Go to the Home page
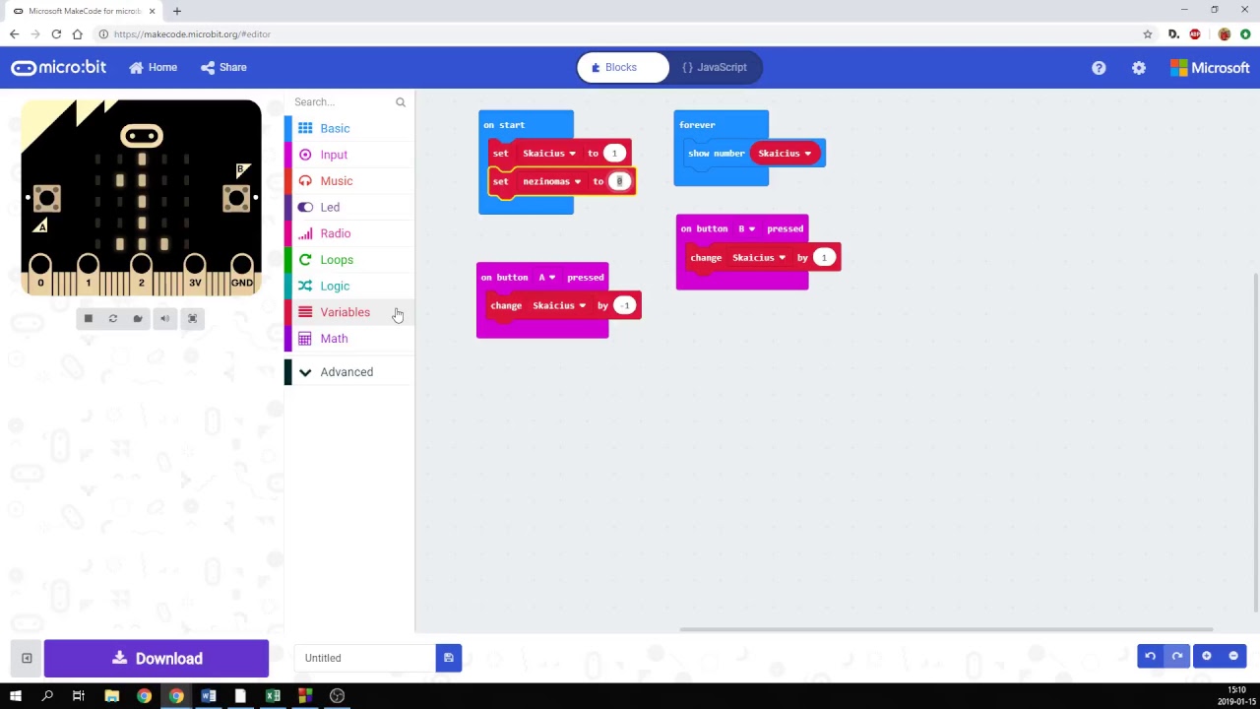This screenshot has width=1260, height=709. 153,67
